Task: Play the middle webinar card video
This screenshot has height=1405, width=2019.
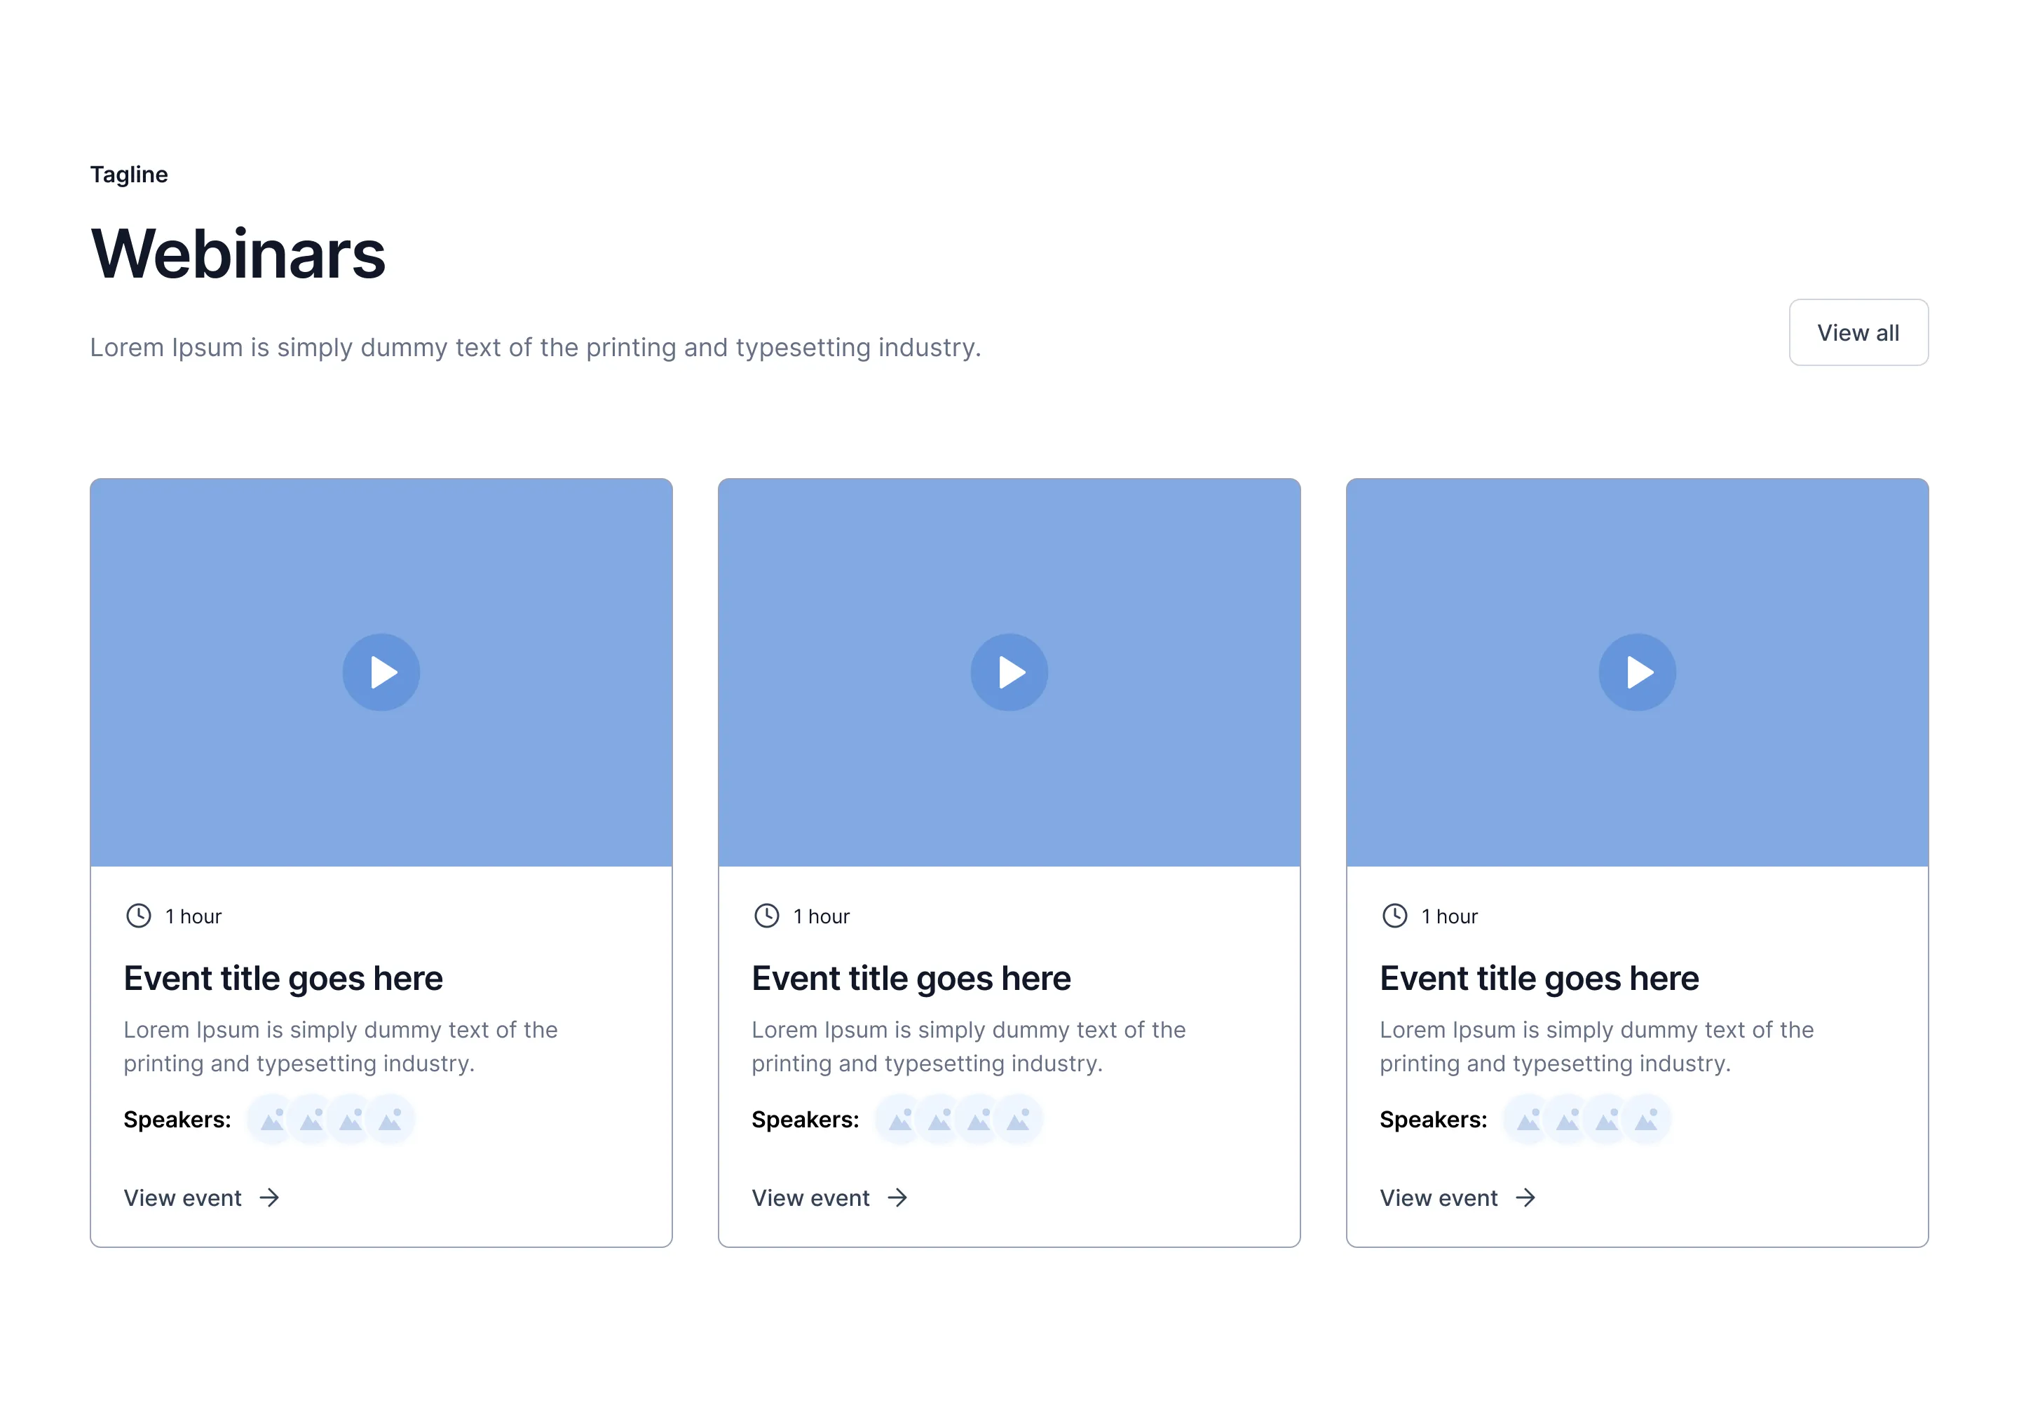Action: [1009, 672]
